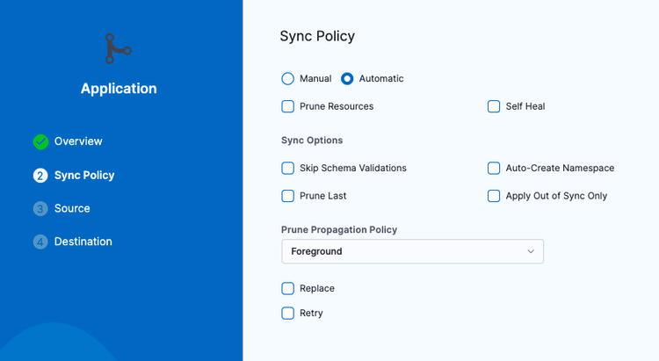Screen dimensions: 659x361
Task: Click the Foreground dropdown chevron arrow
Action: pyautogui.click(x=531, y=251)
